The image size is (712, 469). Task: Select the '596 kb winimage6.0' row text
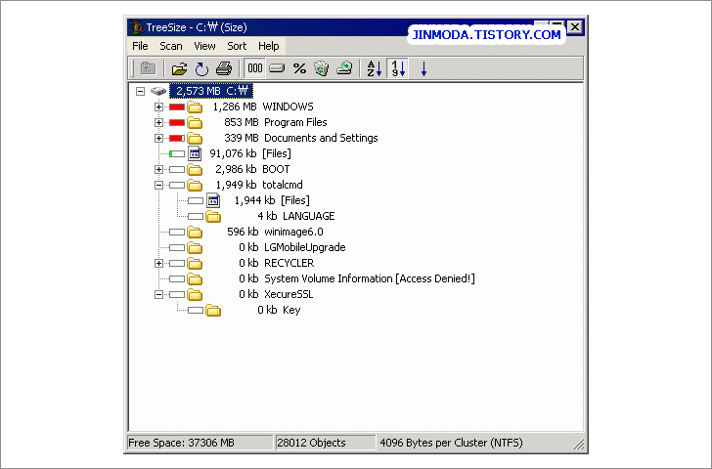click(x=275, y=232)
